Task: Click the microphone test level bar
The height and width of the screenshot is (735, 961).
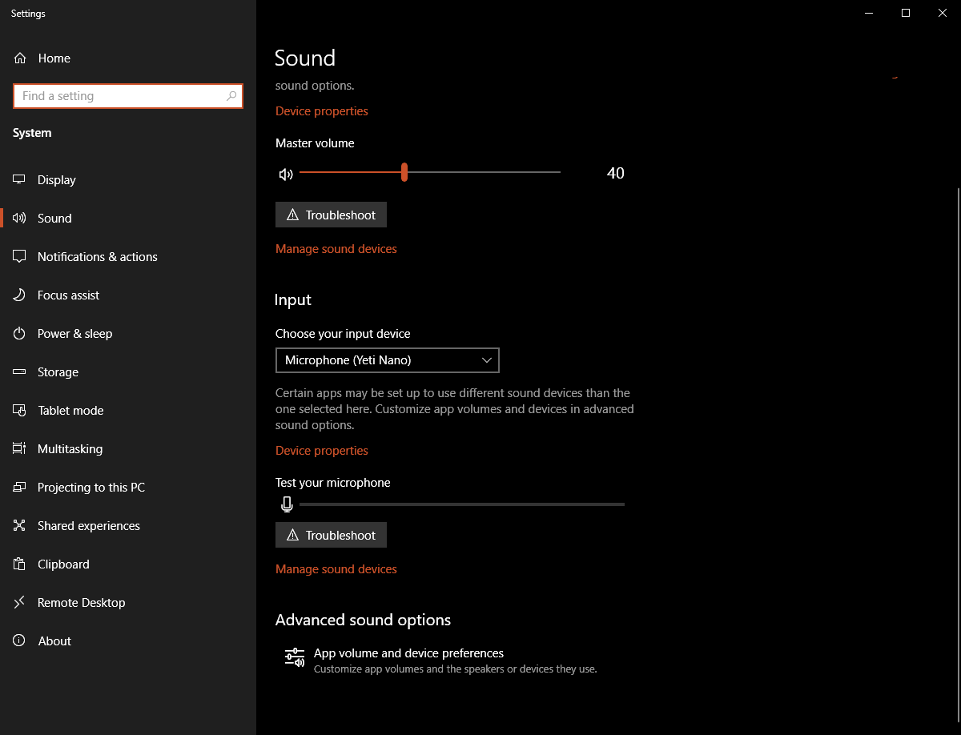Action: coord(461,504)
